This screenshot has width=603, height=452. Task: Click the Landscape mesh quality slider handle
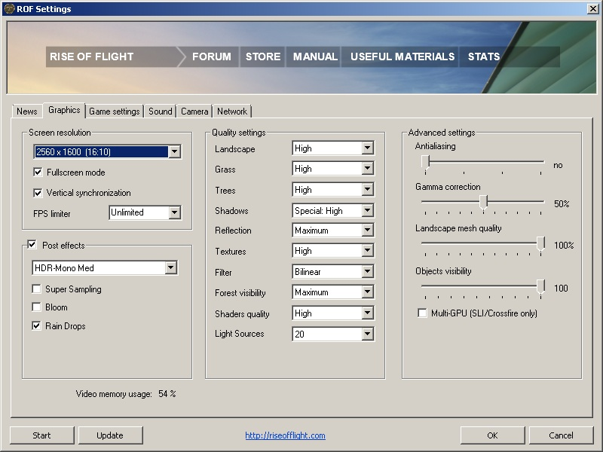point(540,244)
